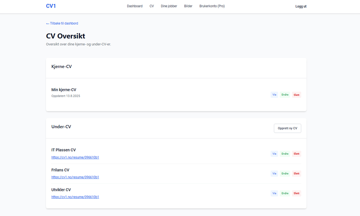This screenshot has width=360, height=216.
Task: Remove Utvikler CV with Slett button
Action: (x=296, y=193)
